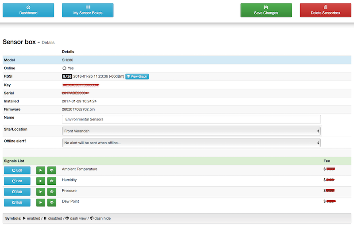Edit the Dew Point signal
The image size is (354, 233).
click(17, 203)
